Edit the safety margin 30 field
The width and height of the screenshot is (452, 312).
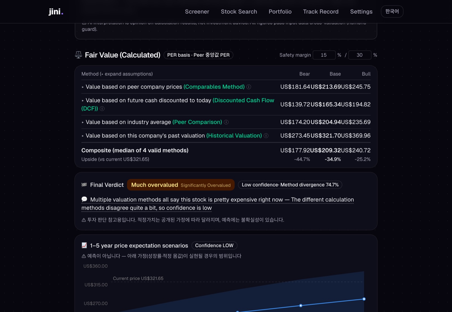click(x=360, y=55)
